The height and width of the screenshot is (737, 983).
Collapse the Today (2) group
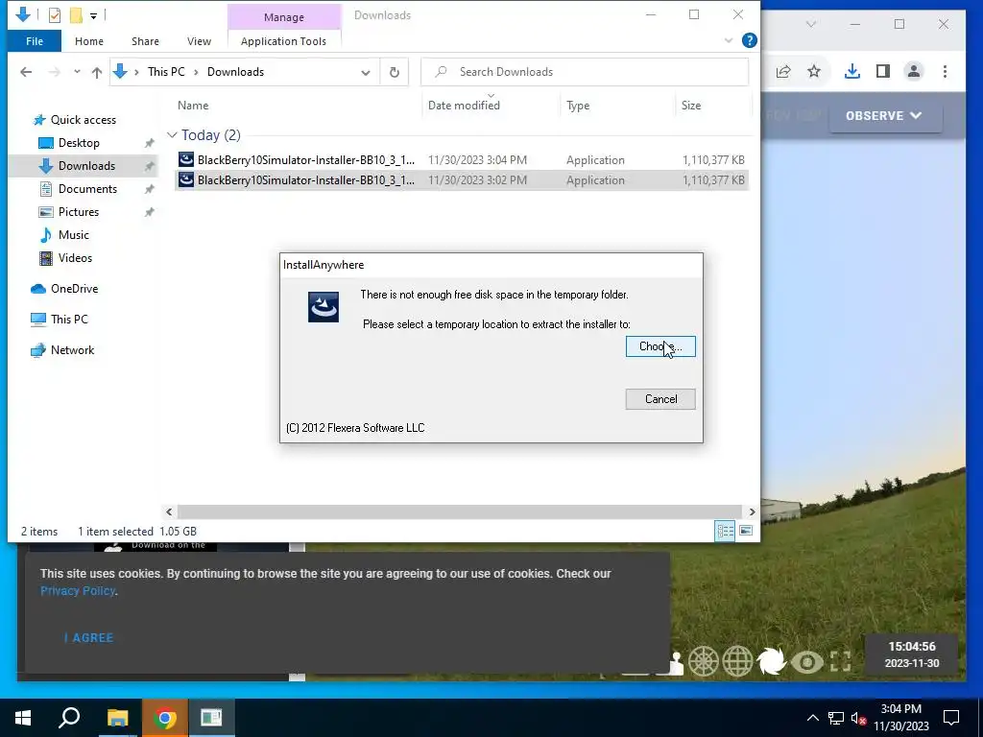[x=172, y=135]
